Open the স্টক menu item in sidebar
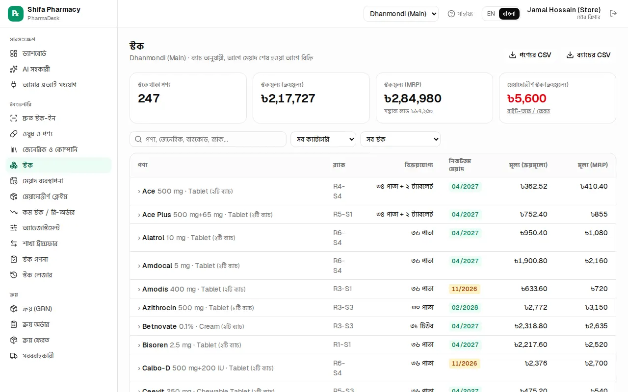 click(x=59, y=165)
